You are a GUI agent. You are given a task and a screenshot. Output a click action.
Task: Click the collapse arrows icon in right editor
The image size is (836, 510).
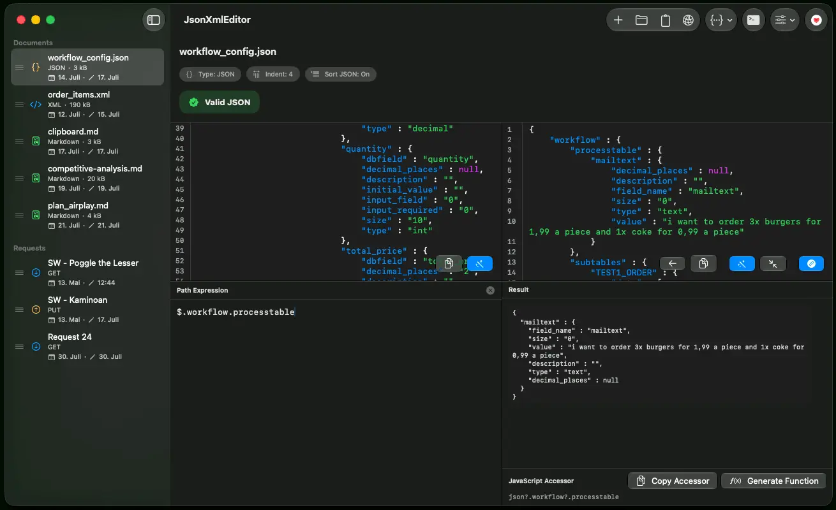[773, 263]
